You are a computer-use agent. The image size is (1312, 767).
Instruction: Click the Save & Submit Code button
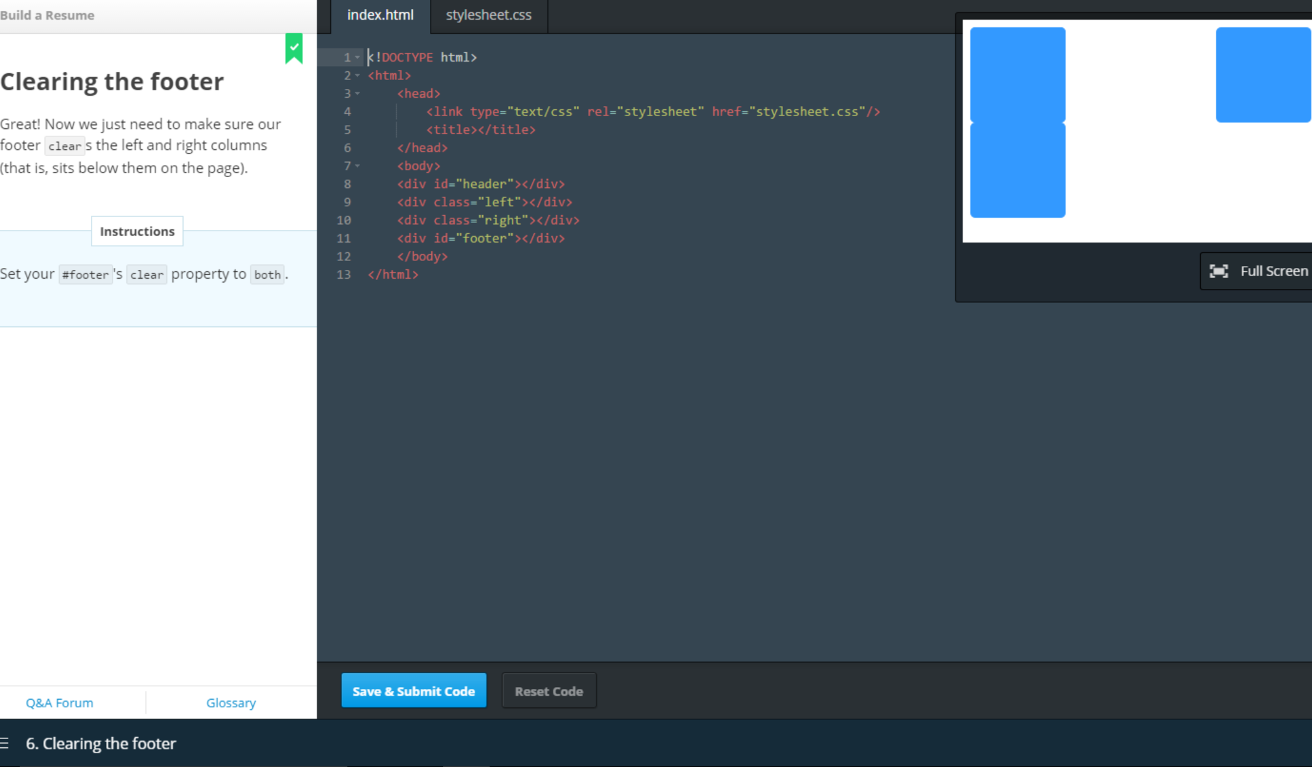[413, 691]
